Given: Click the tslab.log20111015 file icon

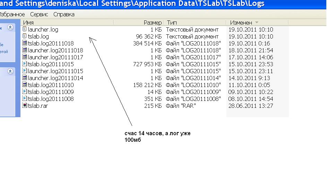Looking at the screenshot, I should (25, 64).
